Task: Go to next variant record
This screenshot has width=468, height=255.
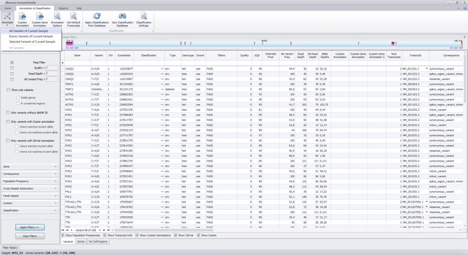Action: click(x=100, y=230)
